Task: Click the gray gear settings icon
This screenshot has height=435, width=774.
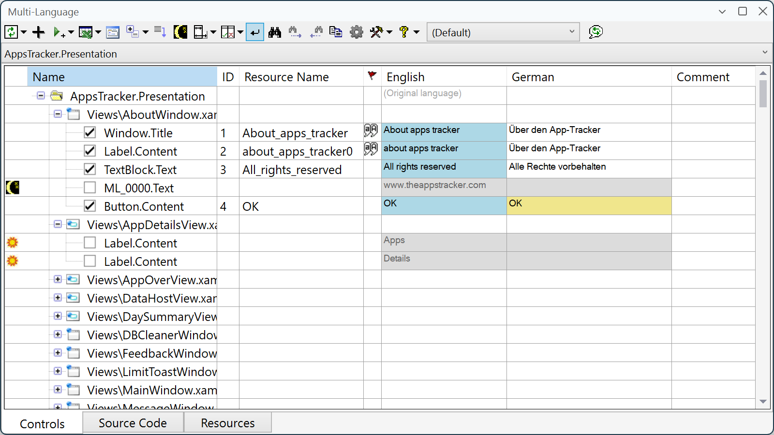Action: click(357, 32)
